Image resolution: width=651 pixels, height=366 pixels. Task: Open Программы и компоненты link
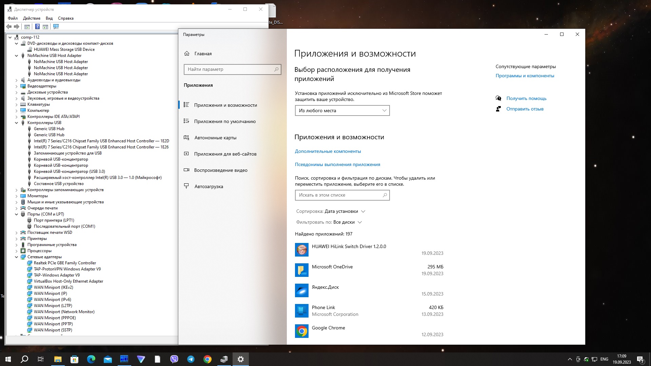pyautogui.click(x=525, y=76)
